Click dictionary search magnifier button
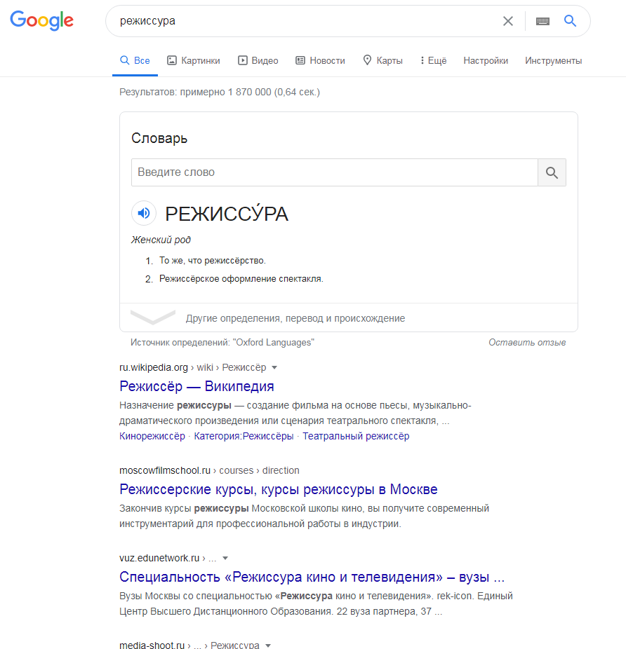This screenshot has height=649, width=626. [x=552, y=172]
